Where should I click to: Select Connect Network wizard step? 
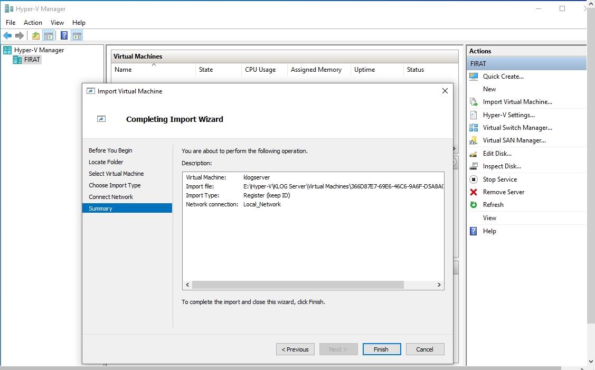click(x=111, y=197)
